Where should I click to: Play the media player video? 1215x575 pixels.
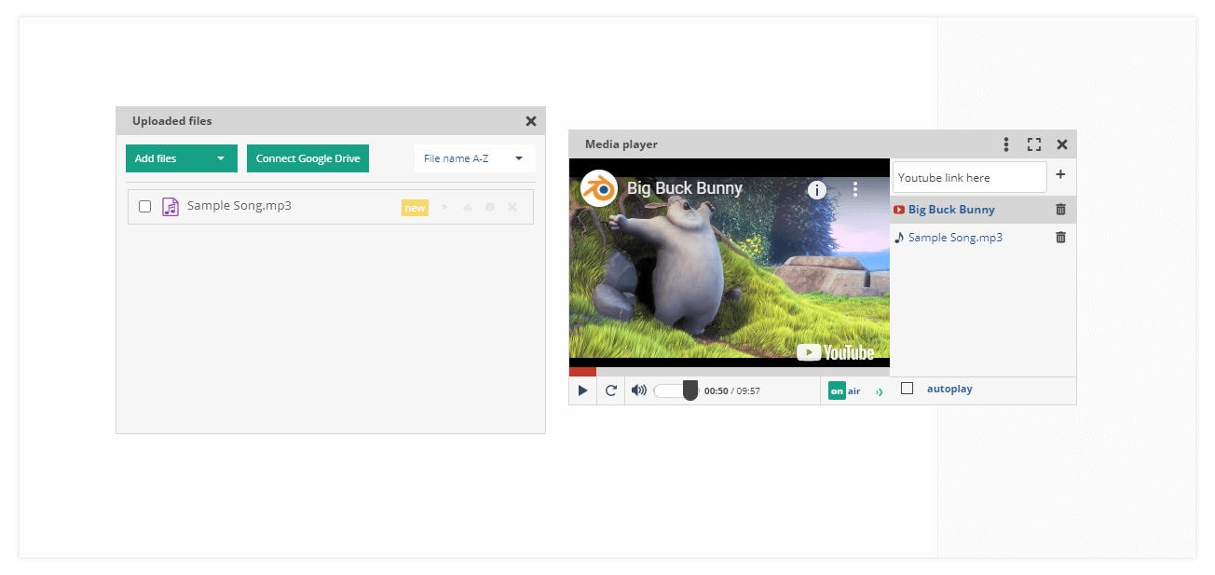(x=582, y=390)
